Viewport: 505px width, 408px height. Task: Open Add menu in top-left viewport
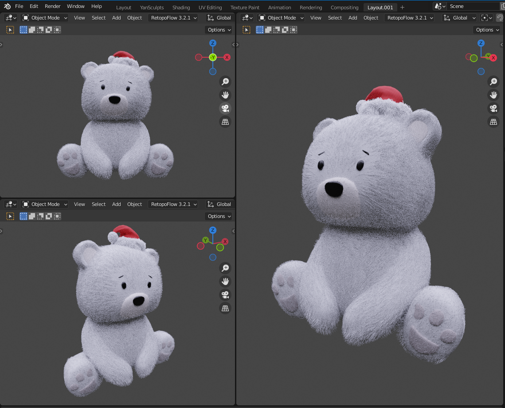coord(116,18)
